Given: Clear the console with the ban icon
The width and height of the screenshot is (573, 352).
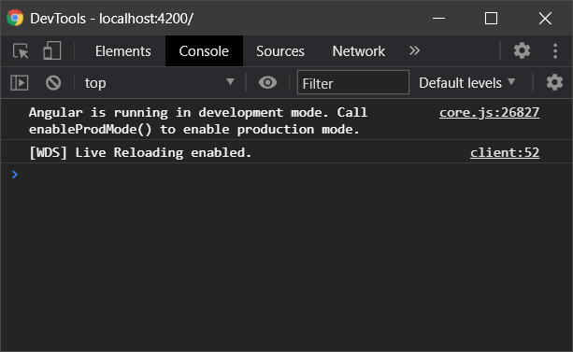Looking at the screenshot, I should tap(53, 83).
